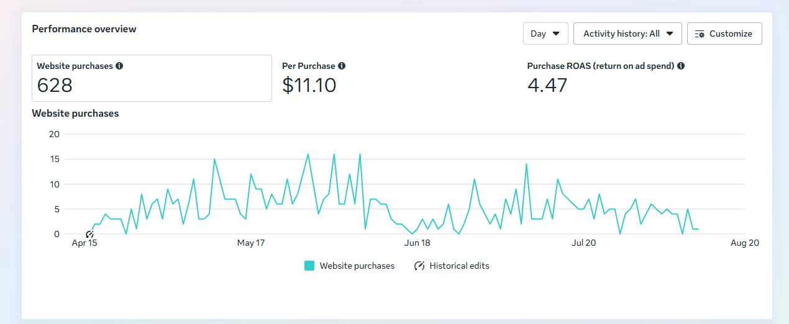Click the chart's final data point in August
Image resolution: width=789 pixels, height=324 pixels.
[698, 229]
